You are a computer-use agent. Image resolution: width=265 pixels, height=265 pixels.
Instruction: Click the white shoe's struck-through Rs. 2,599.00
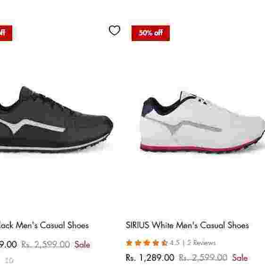point(203,257)
